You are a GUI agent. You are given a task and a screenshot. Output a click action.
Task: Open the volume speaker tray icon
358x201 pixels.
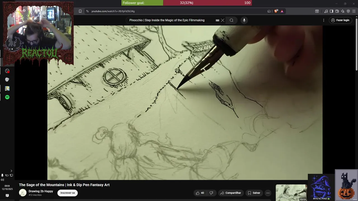[3, 180]
